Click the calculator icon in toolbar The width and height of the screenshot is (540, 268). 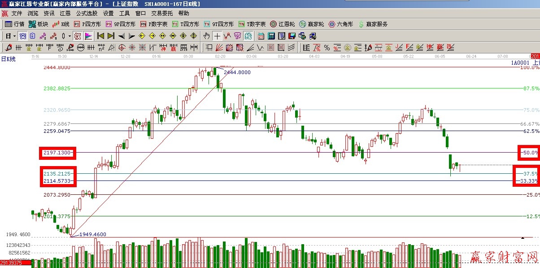(271, 36)
